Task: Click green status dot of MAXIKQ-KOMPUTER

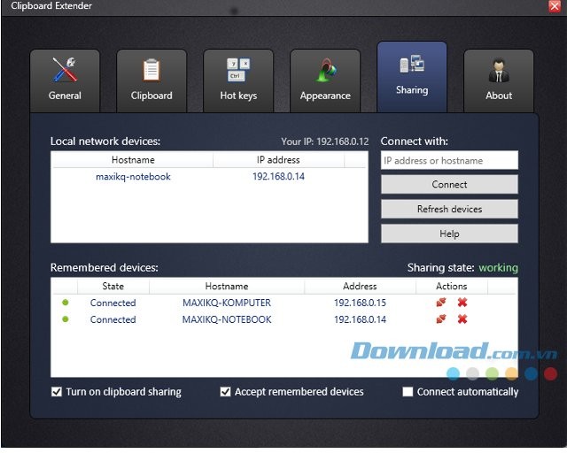Action: pos(65,303)
